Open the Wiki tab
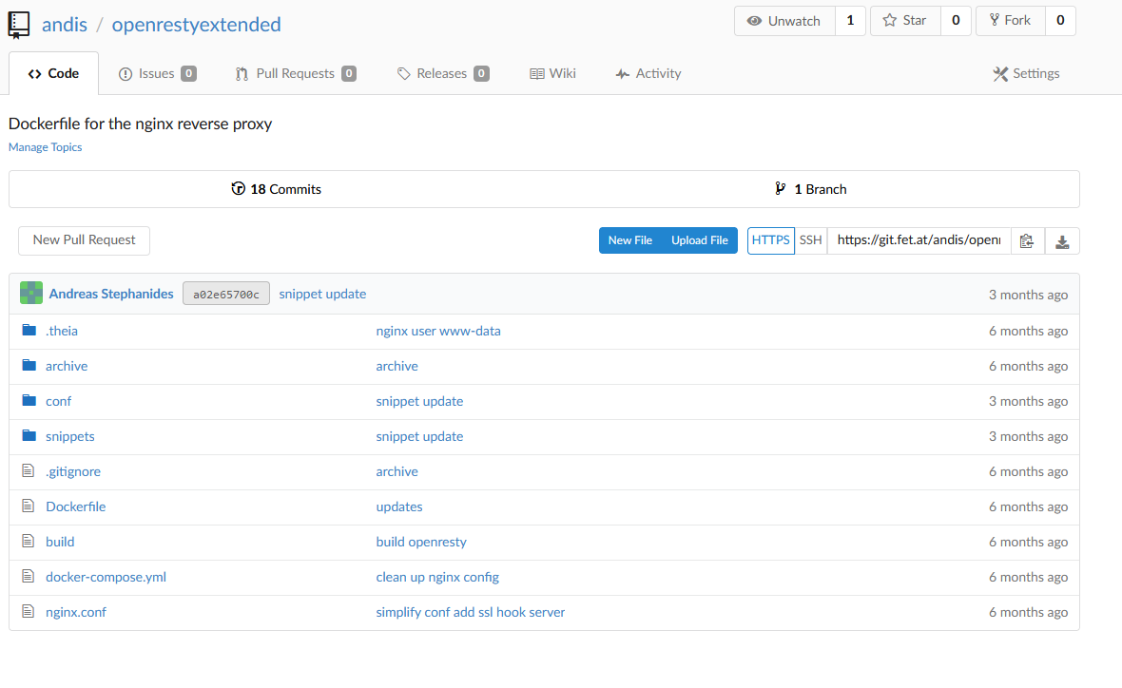 click(552, 73)
